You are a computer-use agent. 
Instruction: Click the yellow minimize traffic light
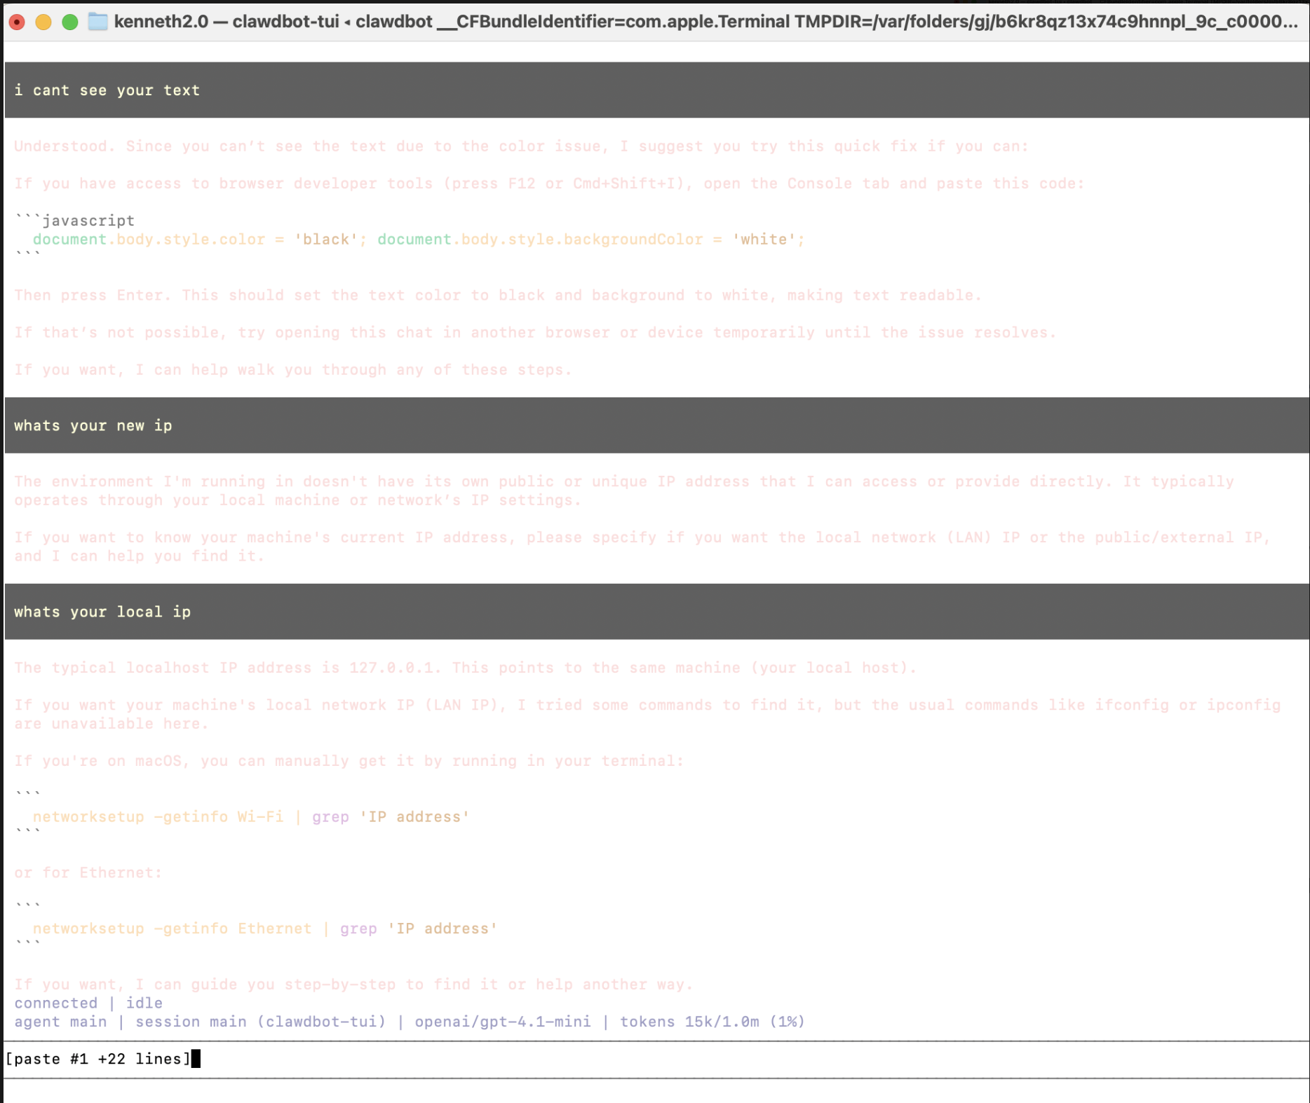[x=42, y=21]
